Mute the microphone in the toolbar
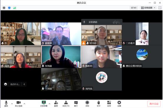Screen dimensions: 163x108 pos(6,104)
